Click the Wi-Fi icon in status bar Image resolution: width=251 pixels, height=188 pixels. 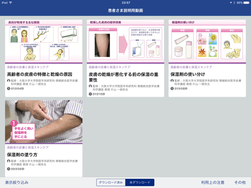10,3
